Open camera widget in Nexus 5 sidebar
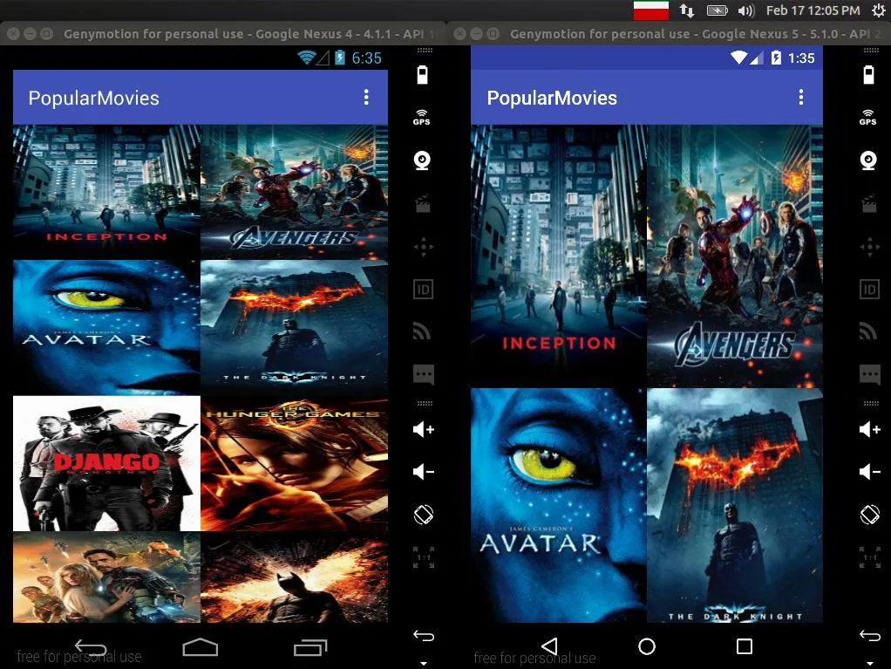Viewport: 891px width, 669px height. [868, 160]
